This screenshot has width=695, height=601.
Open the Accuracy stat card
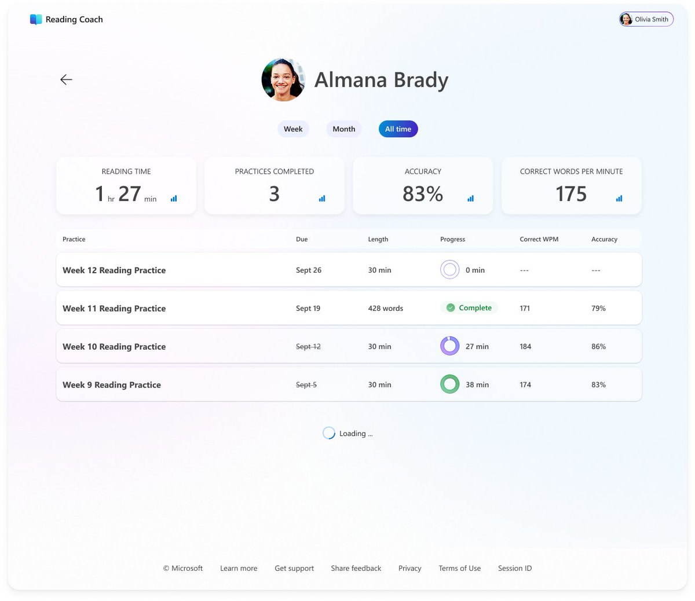click(423, 186)
